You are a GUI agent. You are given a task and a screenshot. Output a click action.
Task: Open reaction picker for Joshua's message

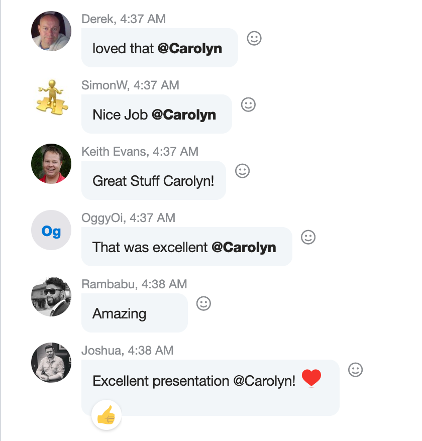[x=355, y=370]
